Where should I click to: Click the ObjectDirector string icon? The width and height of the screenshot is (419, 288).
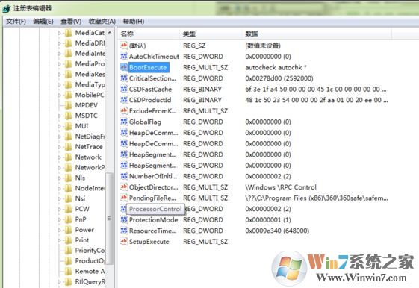[124, 187]
